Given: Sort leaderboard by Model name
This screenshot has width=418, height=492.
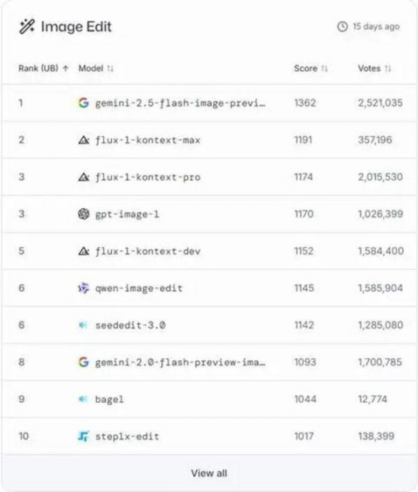Looking at the screenshot, I should pyautogui.click(x=95, y=68).
